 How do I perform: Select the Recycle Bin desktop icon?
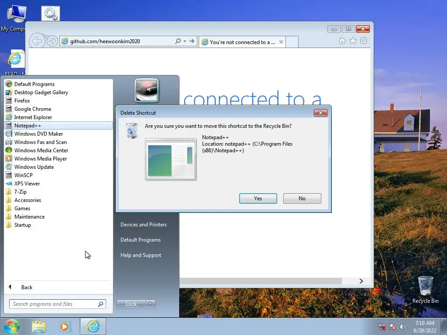[425, 290]
